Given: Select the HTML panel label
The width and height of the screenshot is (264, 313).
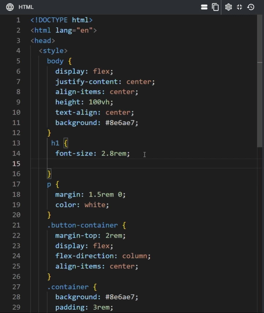Looking at the screenshot, I should pos(26,7).
